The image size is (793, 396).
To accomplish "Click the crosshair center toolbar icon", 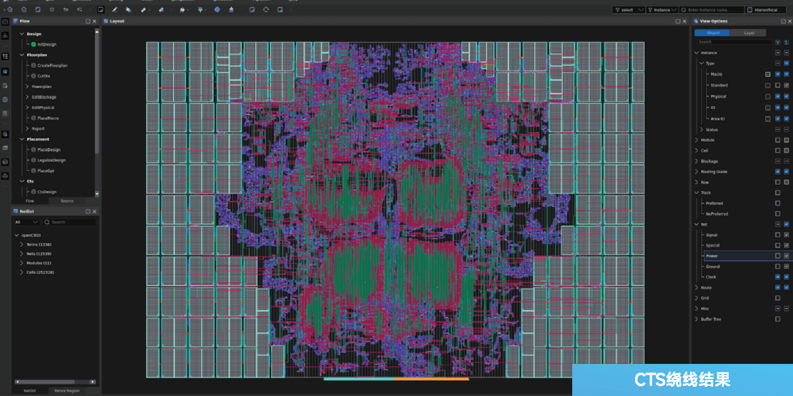I will pos(52,10).
